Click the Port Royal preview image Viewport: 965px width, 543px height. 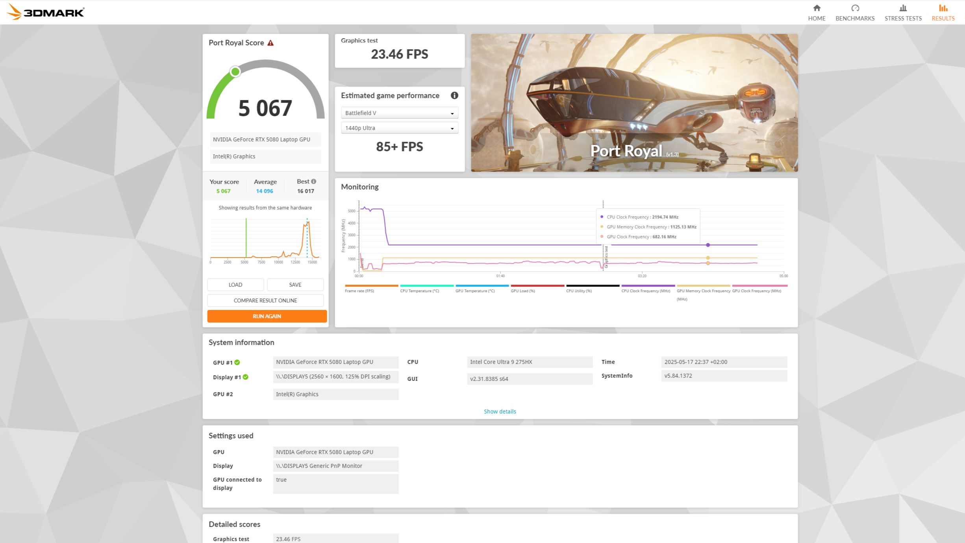point(634,103)
